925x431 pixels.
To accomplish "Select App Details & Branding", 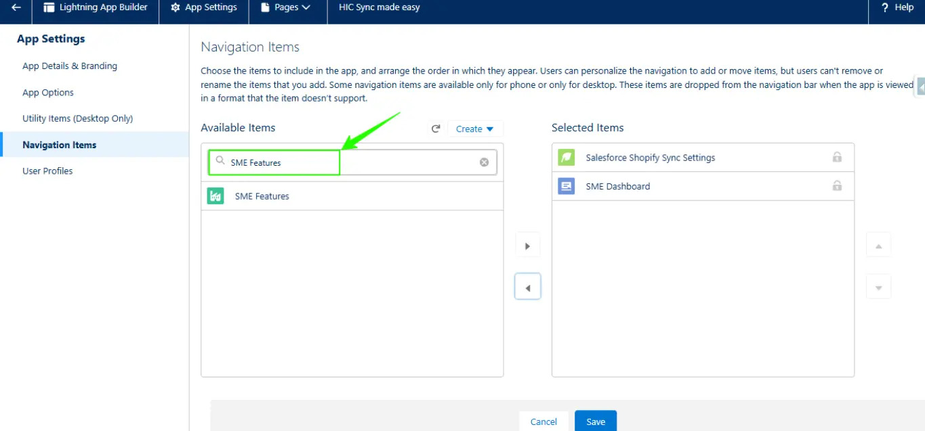I will (70, 66).
